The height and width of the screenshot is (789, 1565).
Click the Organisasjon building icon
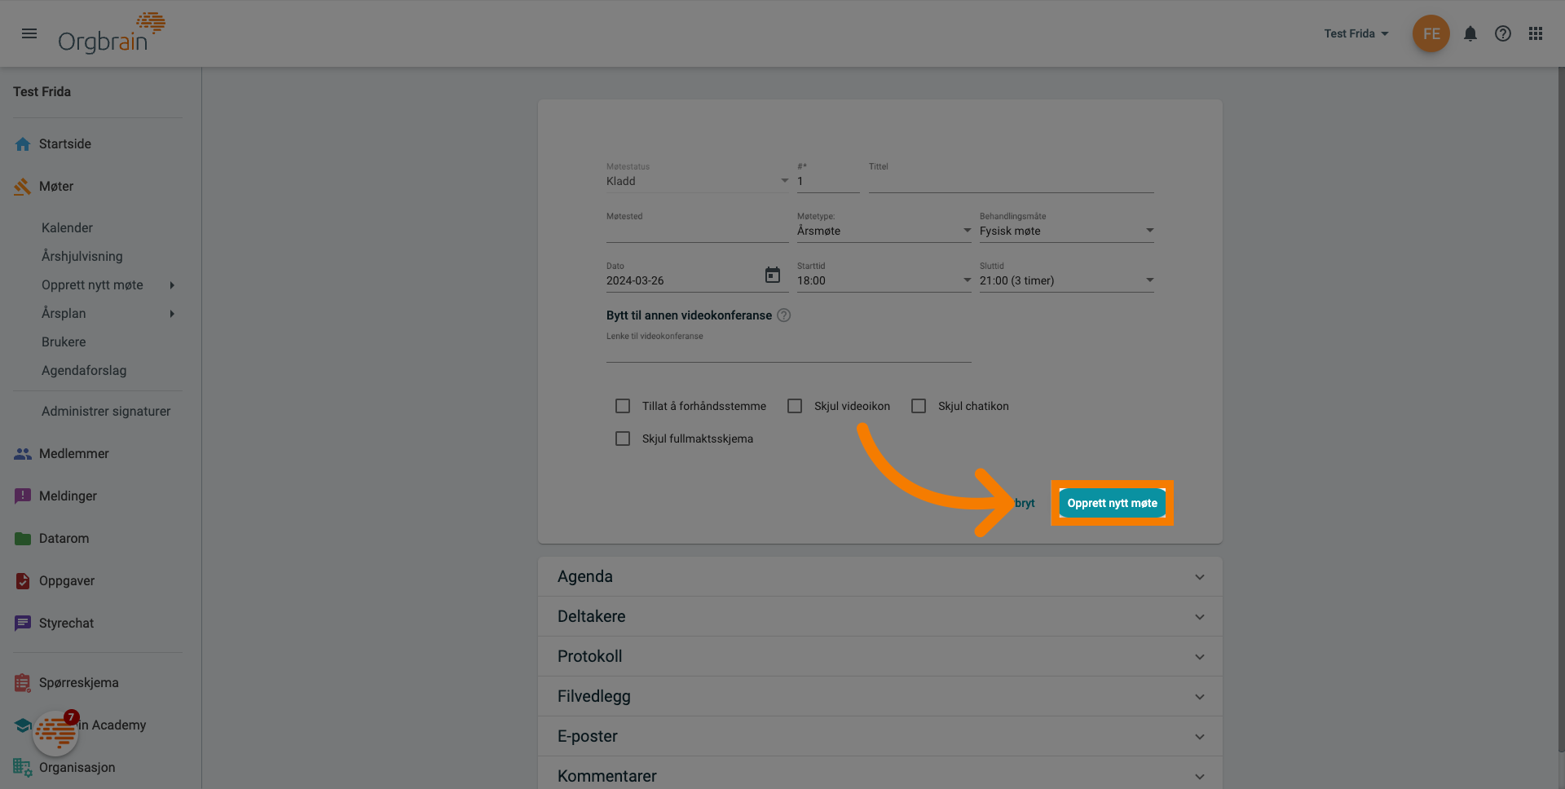point(23,768)
